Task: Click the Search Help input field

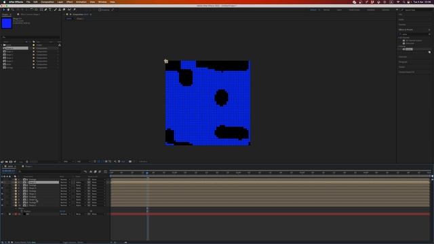Action: click(x=417, y=10)
